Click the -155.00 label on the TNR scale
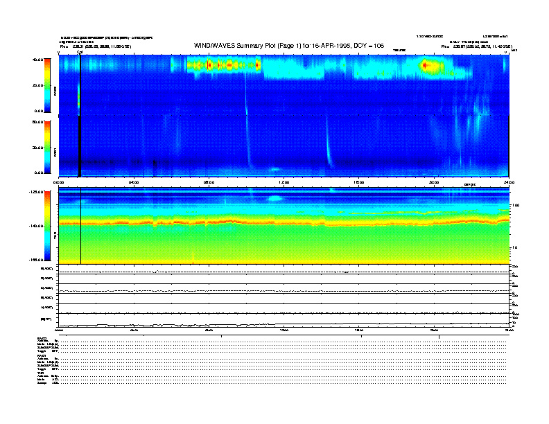The height and width of the screenshot is (424, 549). pos(36,260)
